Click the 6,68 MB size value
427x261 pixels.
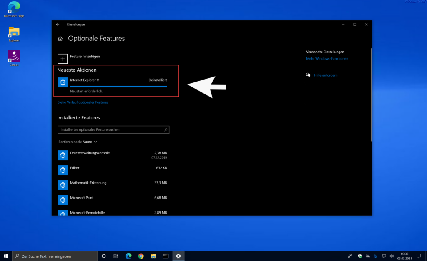point(161,198)
